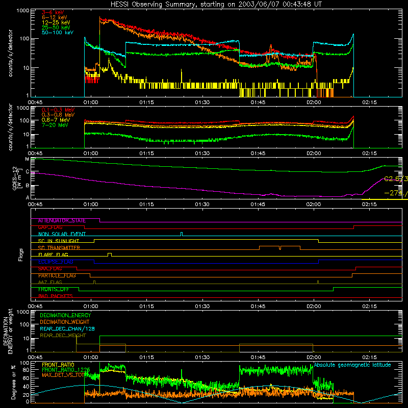Click the 'Degrees or %' axis title
This screenshot has width=408, height=408.
click(x=13, y=382)
